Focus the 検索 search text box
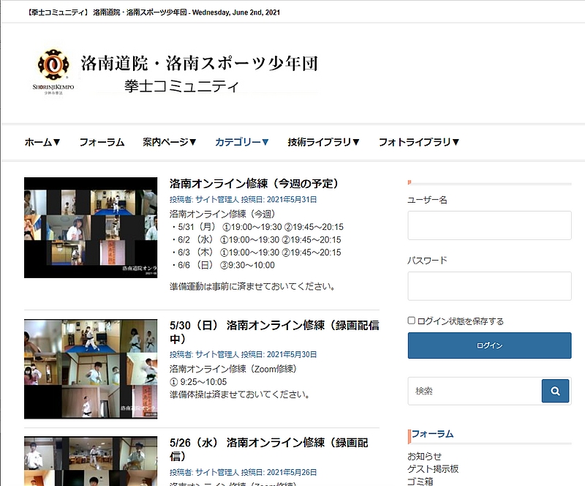 pos(474,391)
